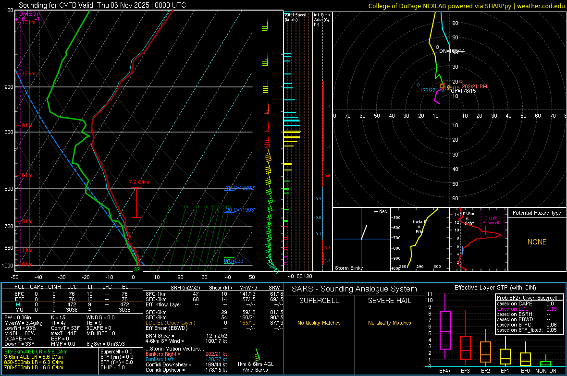
Task: Click the red 'Bunkers Right =' line
Action: [x=186, y=354]
